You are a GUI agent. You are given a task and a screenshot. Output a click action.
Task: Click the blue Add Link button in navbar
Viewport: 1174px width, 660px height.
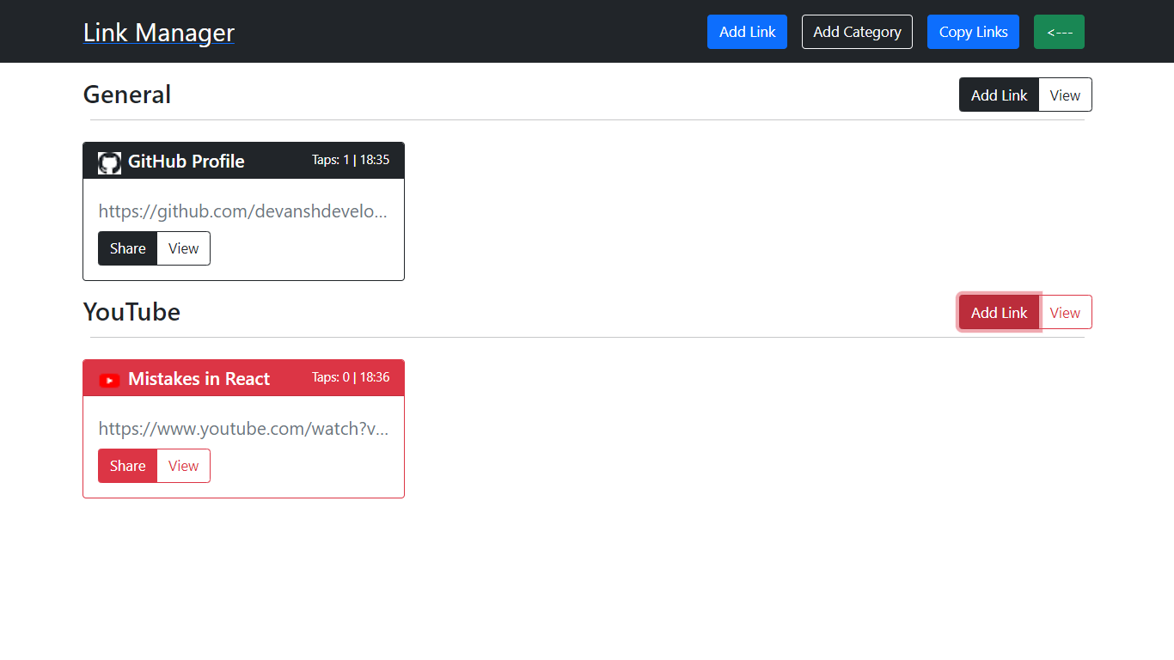(x=747, y=32)
